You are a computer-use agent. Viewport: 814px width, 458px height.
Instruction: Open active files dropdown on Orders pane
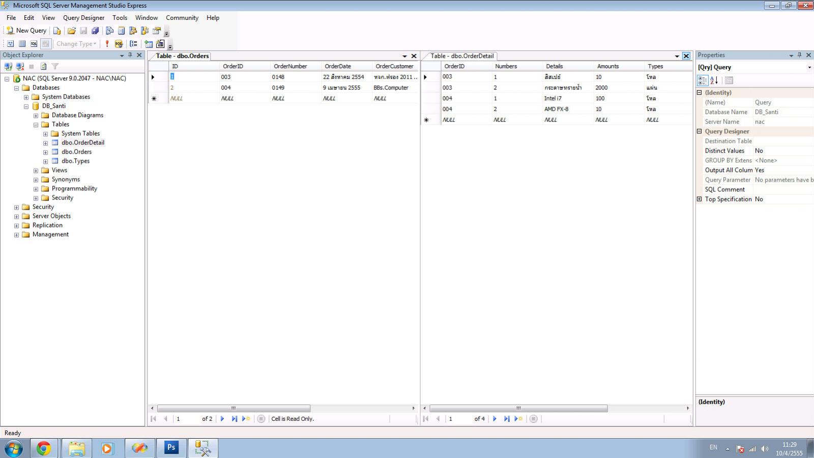405,56
